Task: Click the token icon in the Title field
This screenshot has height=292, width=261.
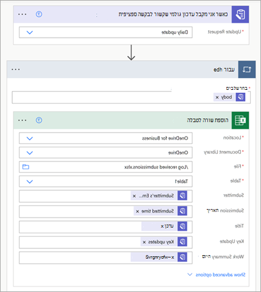Action: [182, 226]
